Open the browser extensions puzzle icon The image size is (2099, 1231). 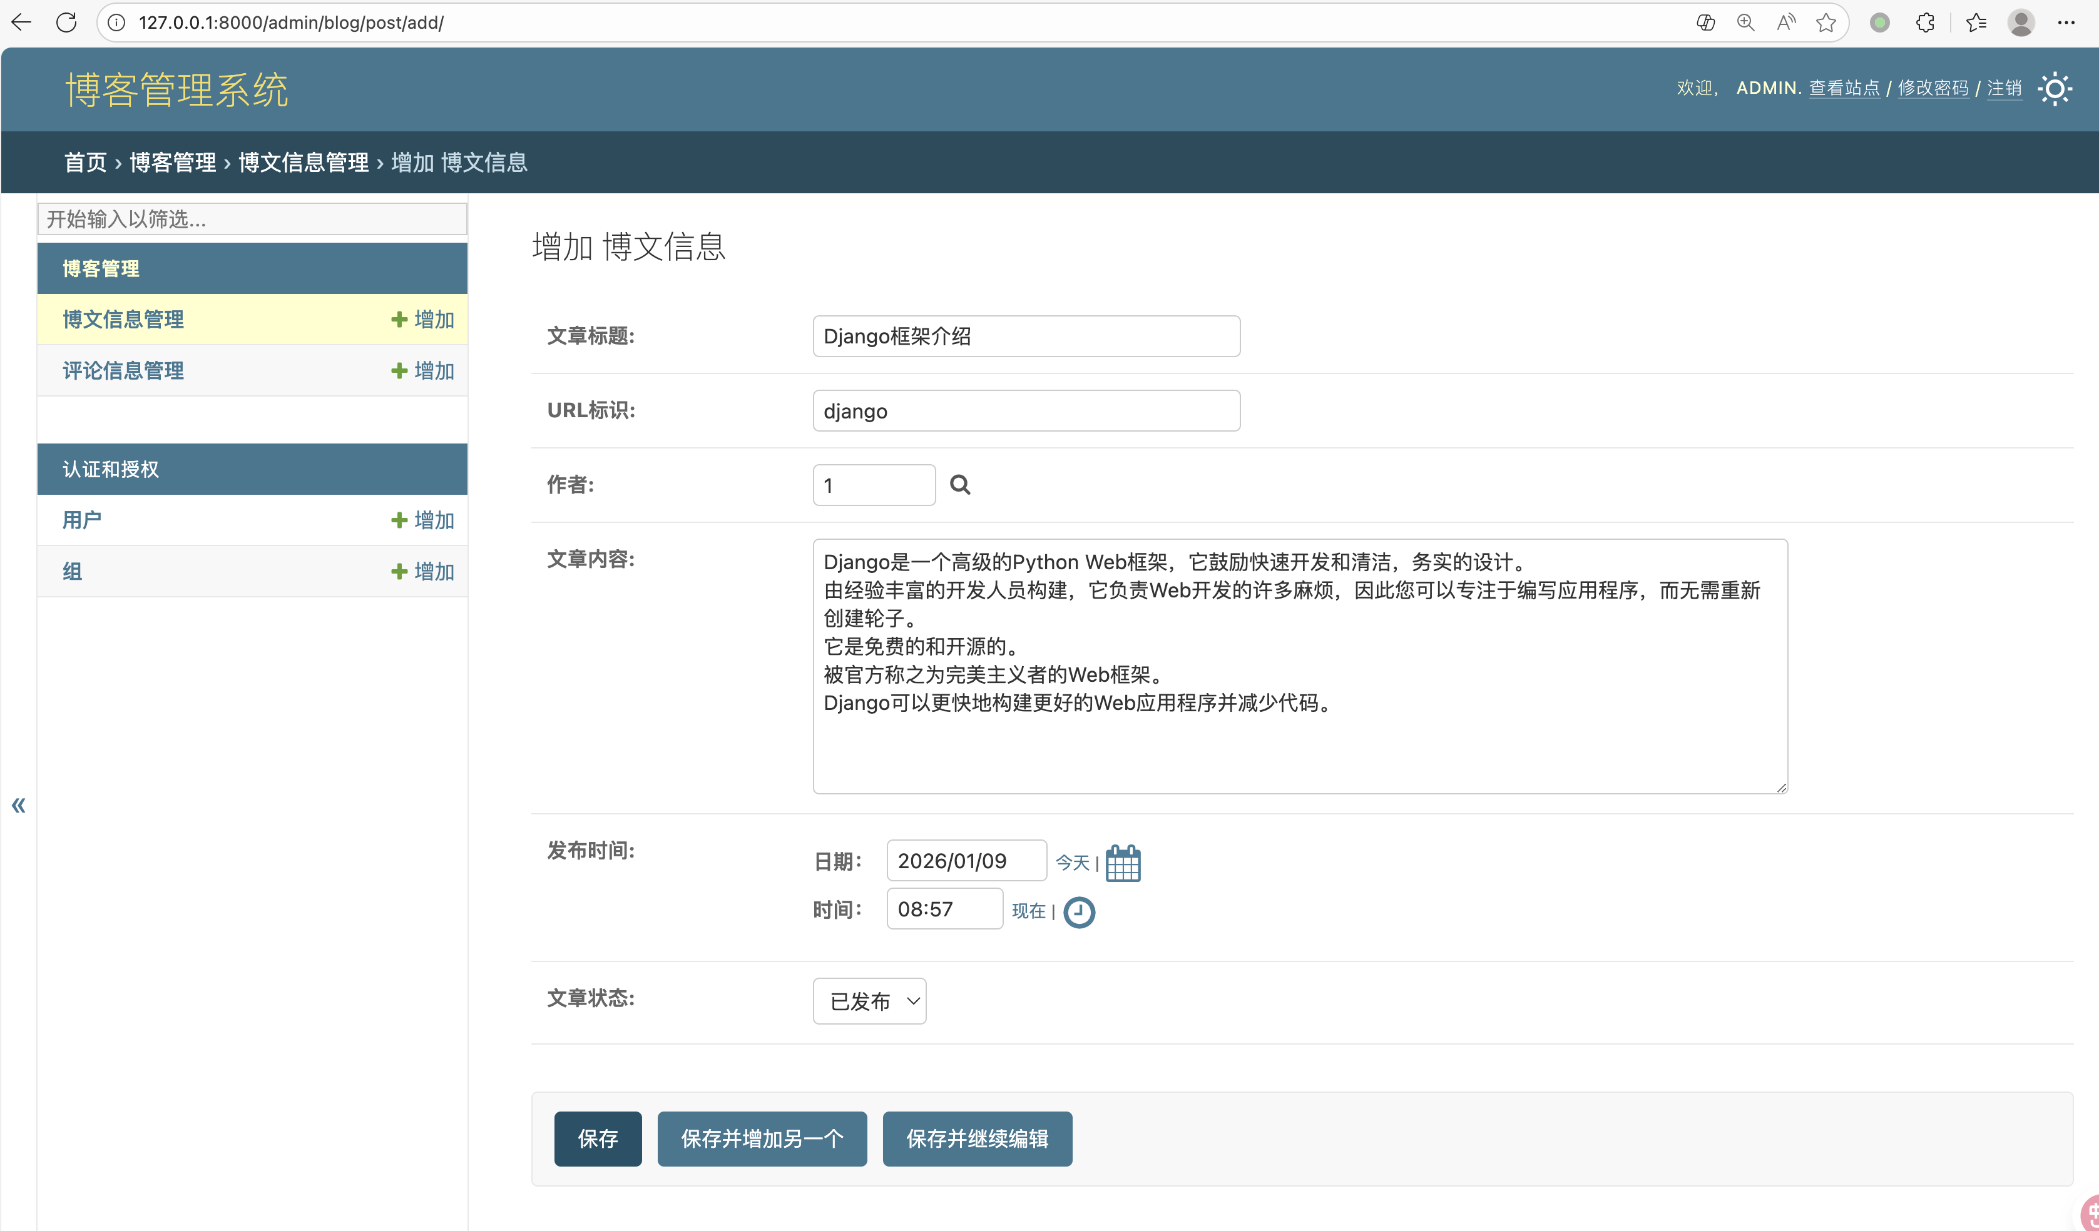point(1925,23)
